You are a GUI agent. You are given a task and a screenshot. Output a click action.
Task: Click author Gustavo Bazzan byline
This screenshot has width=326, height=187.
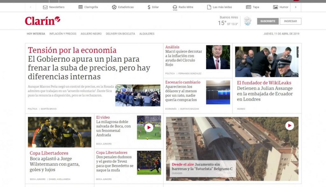[x=189, y=109]
